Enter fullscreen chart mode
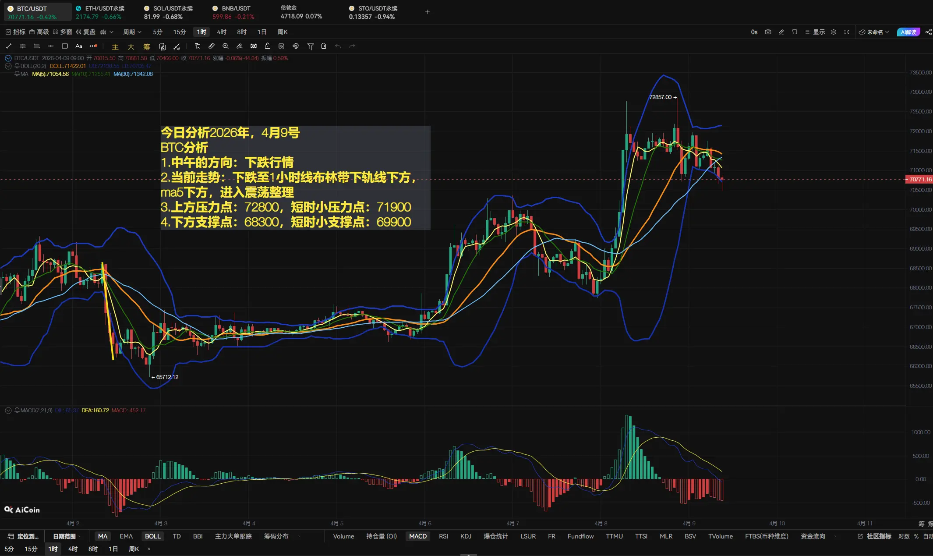Image resolution: width=933 pixels, height=556 pixels. 847,32
